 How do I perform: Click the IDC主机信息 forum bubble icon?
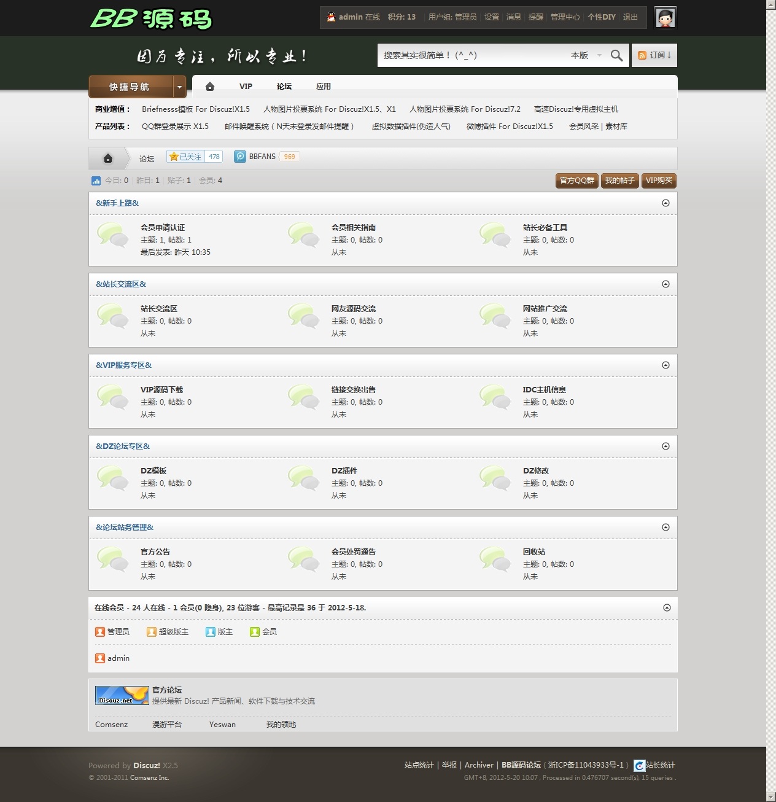point(495,397)
